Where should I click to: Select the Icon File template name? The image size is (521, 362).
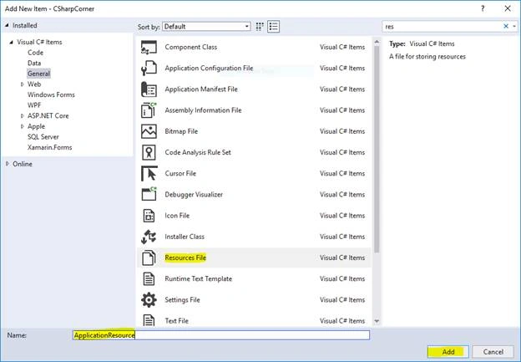click(177, 216)
